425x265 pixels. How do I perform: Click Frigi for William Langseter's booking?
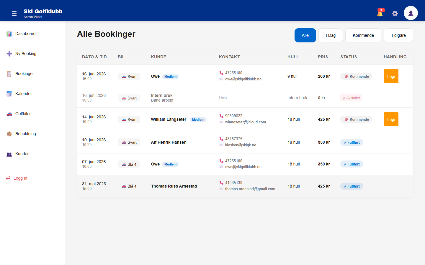click(391, 119)
